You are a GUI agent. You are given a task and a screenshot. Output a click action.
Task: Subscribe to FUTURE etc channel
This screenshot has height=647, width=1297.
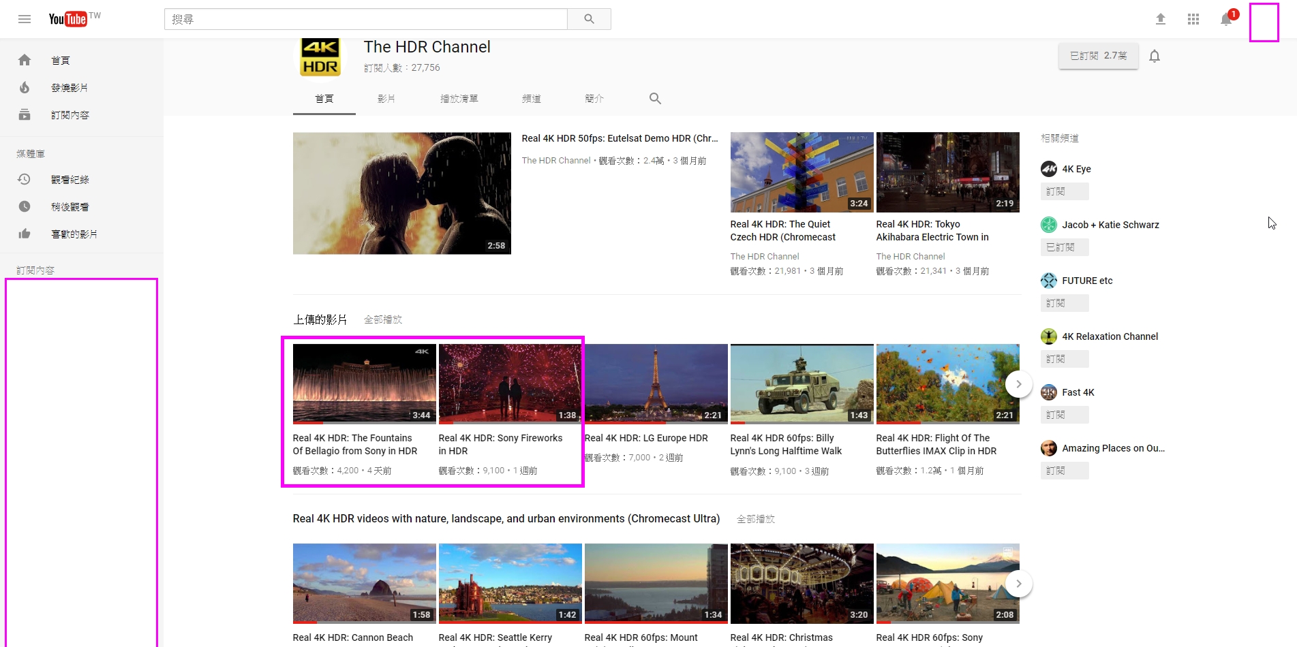pyautogui.click(x=1064, y=303)
